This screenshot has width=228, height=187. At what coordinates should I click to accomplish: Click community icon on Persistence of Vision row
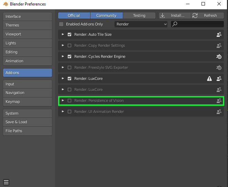(x=219, y=101)
